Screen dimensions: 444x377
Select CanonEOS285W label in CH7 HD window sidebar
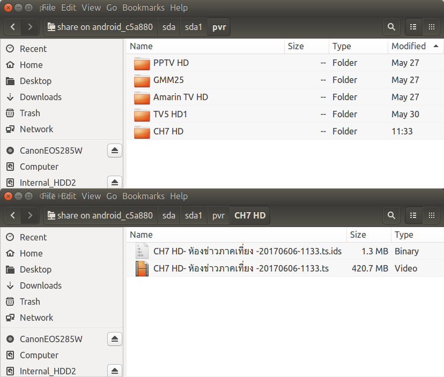click(x=51, y=339)
